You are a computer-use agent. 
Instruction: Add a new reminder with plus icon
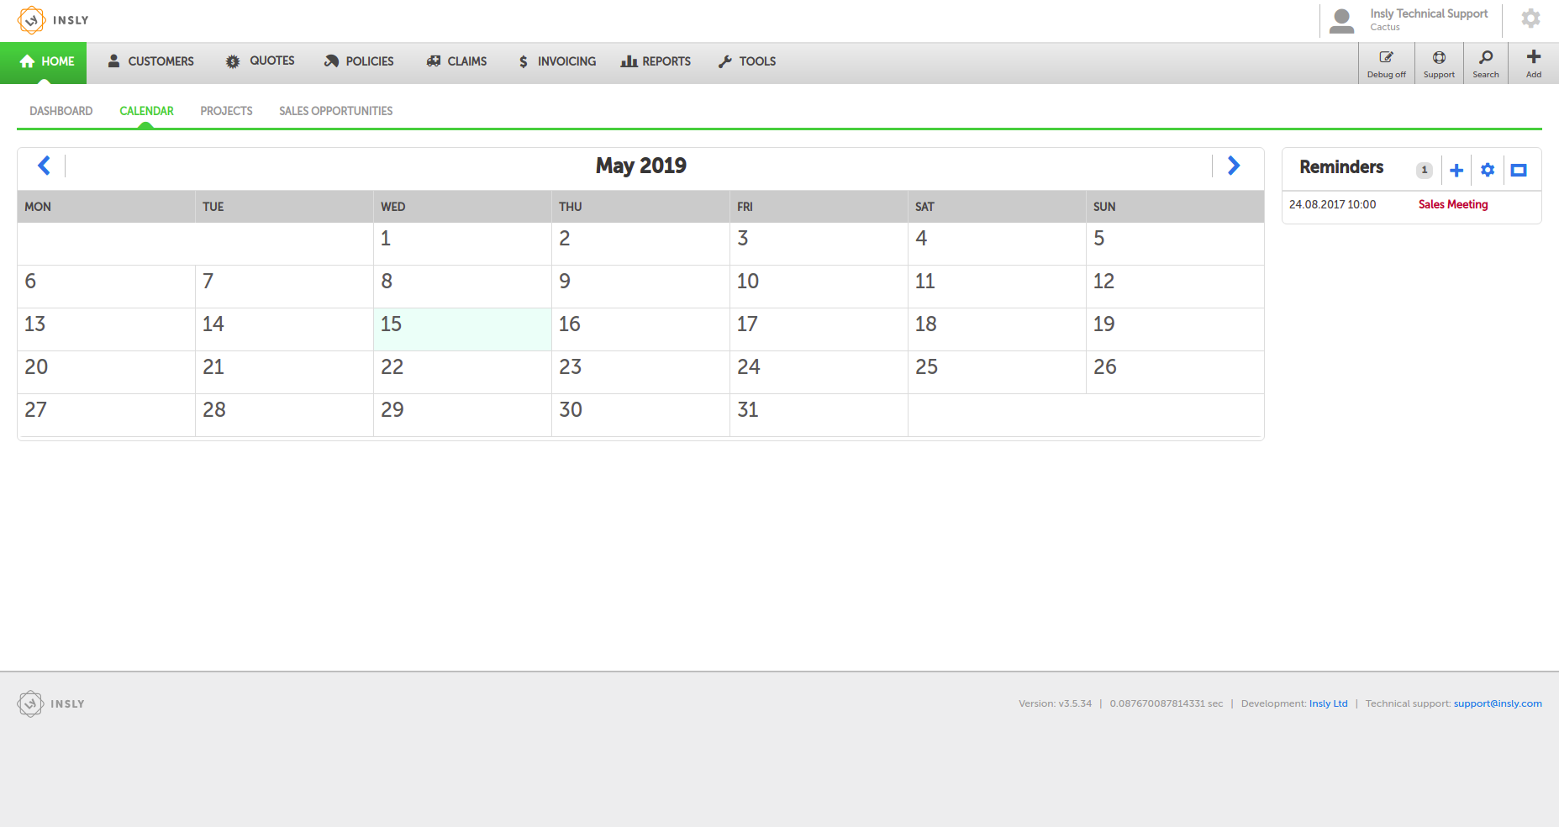click(1456, 171)
